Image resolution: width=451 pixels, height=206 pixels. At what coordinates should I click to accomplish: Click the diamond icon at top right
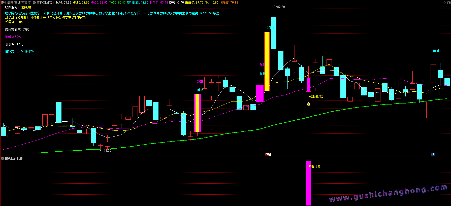point(444,3)
